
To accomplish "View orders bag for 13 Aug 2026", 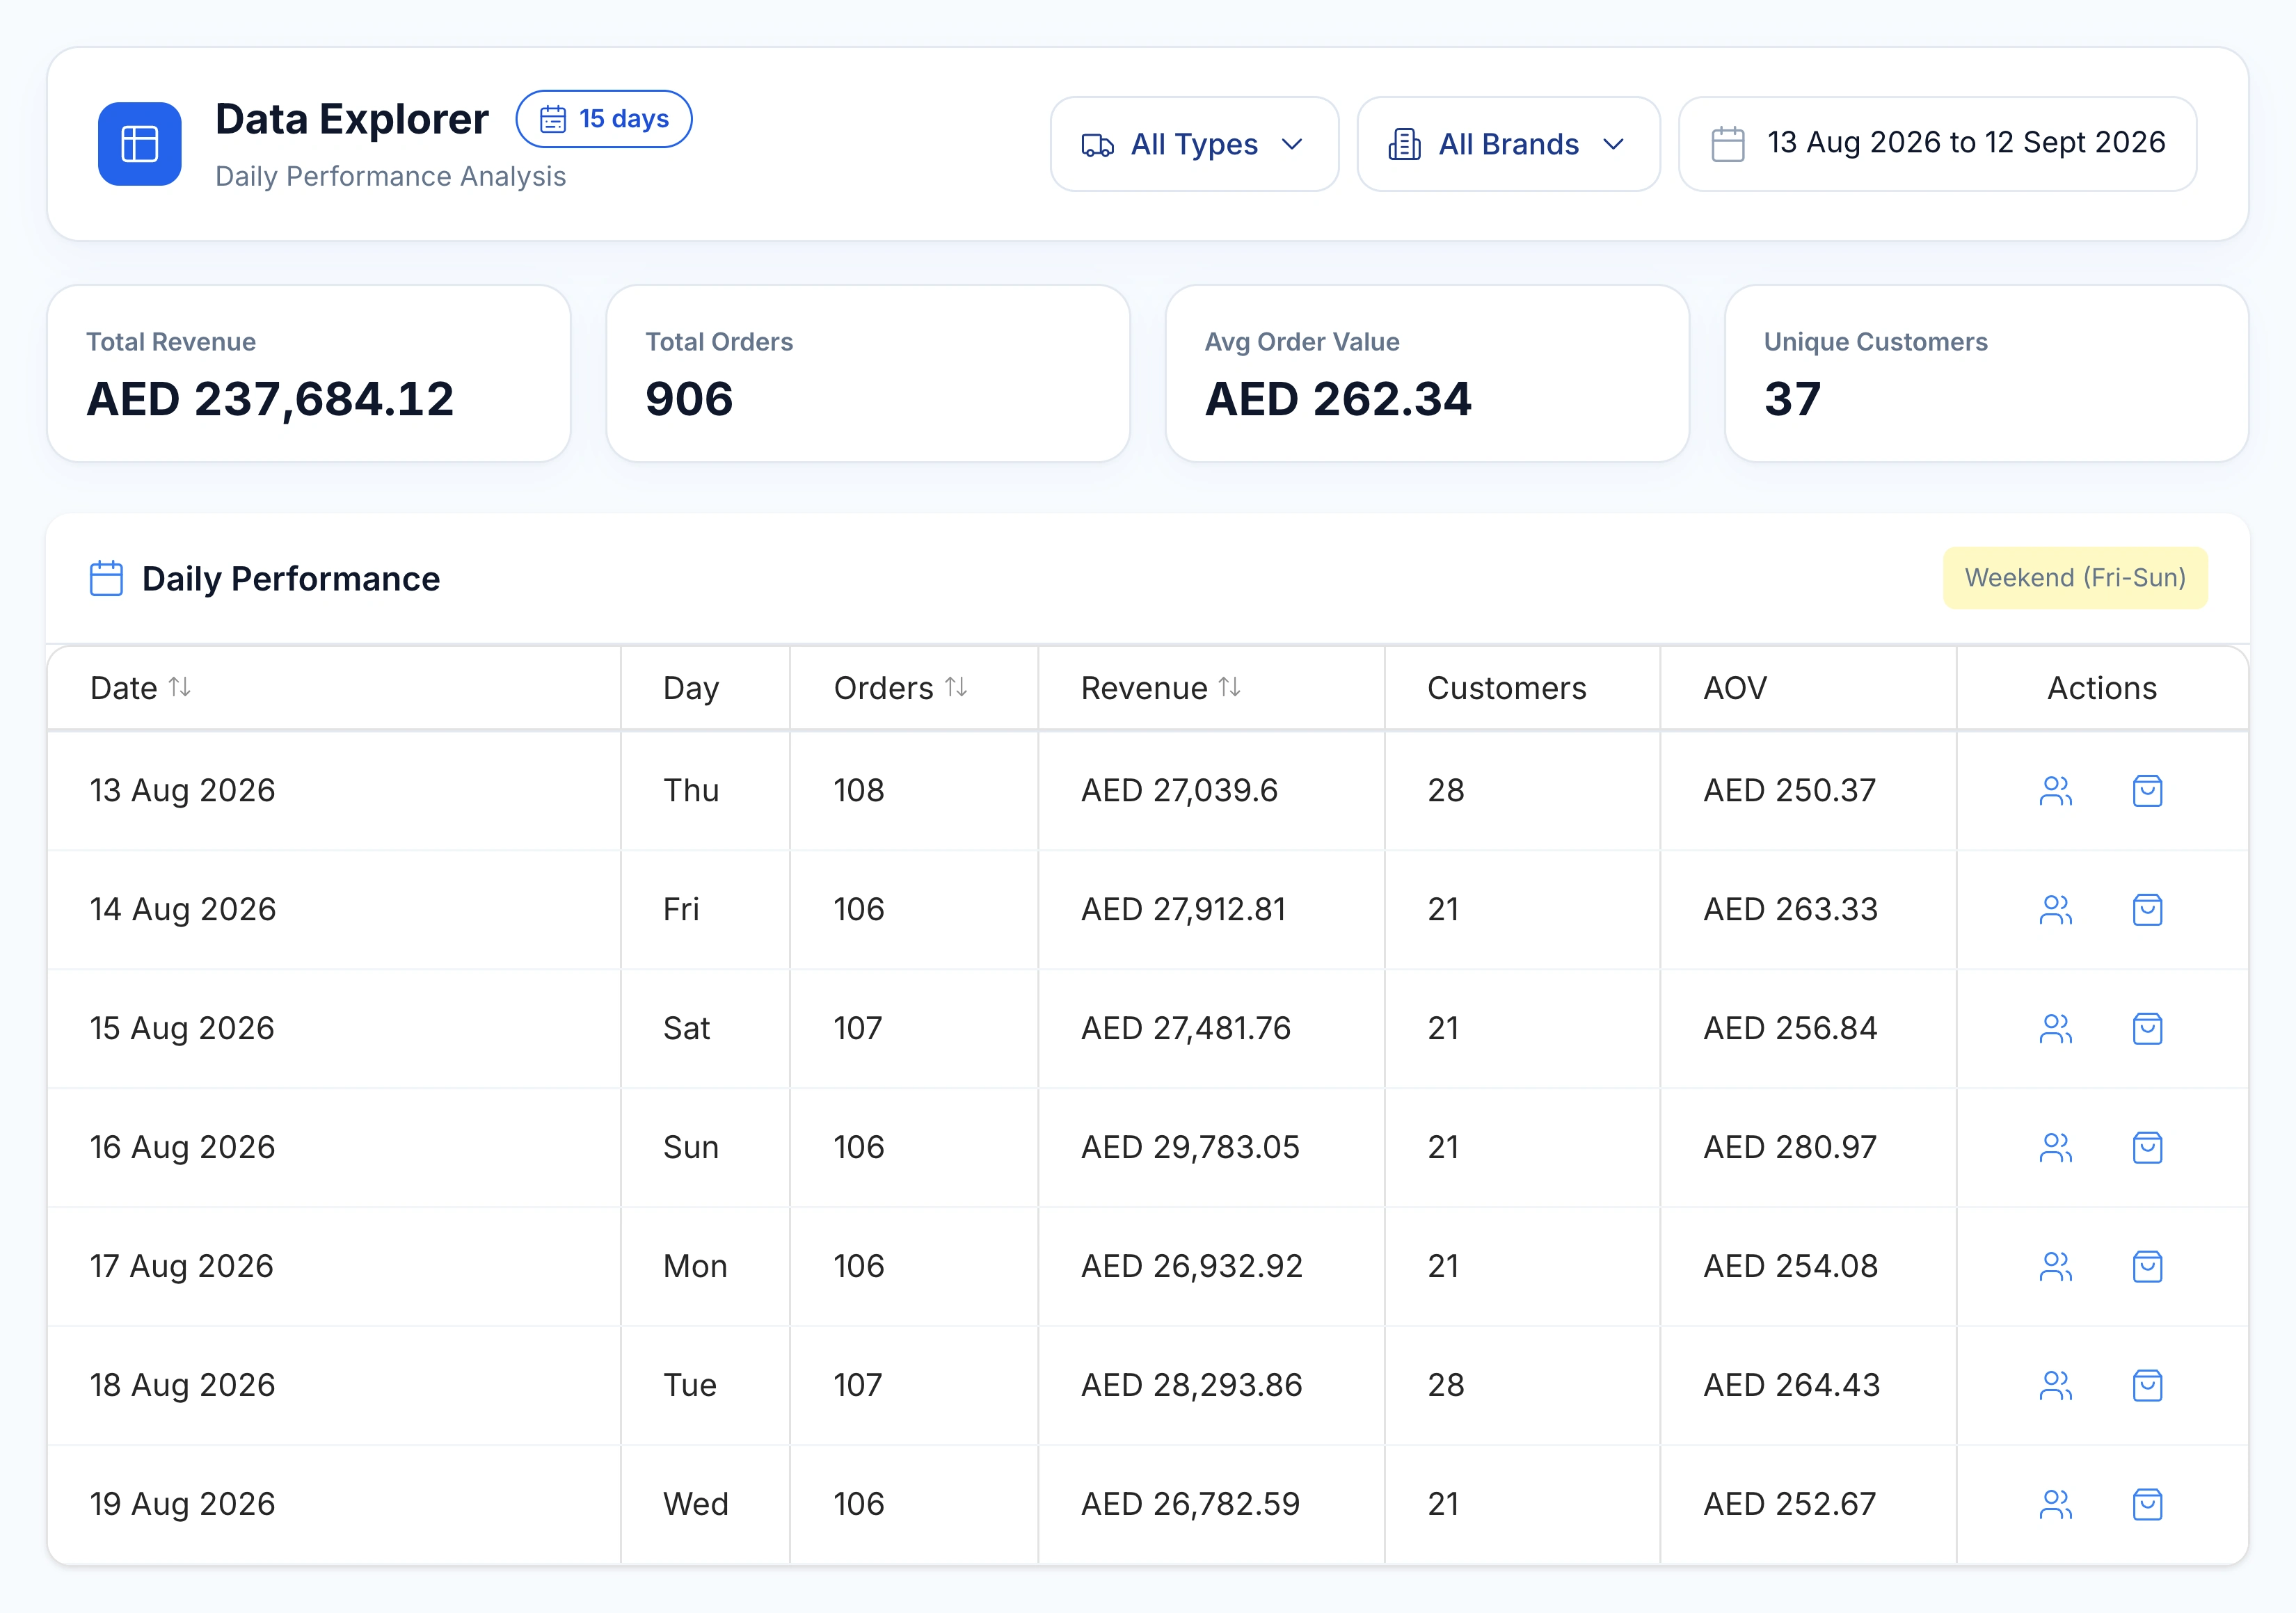I will pos(2148,791).
